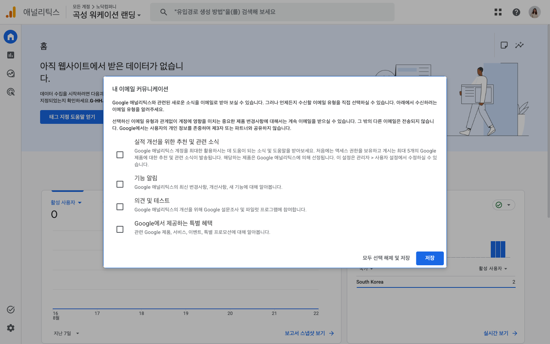Image resolution: width=550 pixels, height=344 pixels.
Task: Click the 내 이메일 커뮤니케이션 dialog title
Action: coord(140,89)
